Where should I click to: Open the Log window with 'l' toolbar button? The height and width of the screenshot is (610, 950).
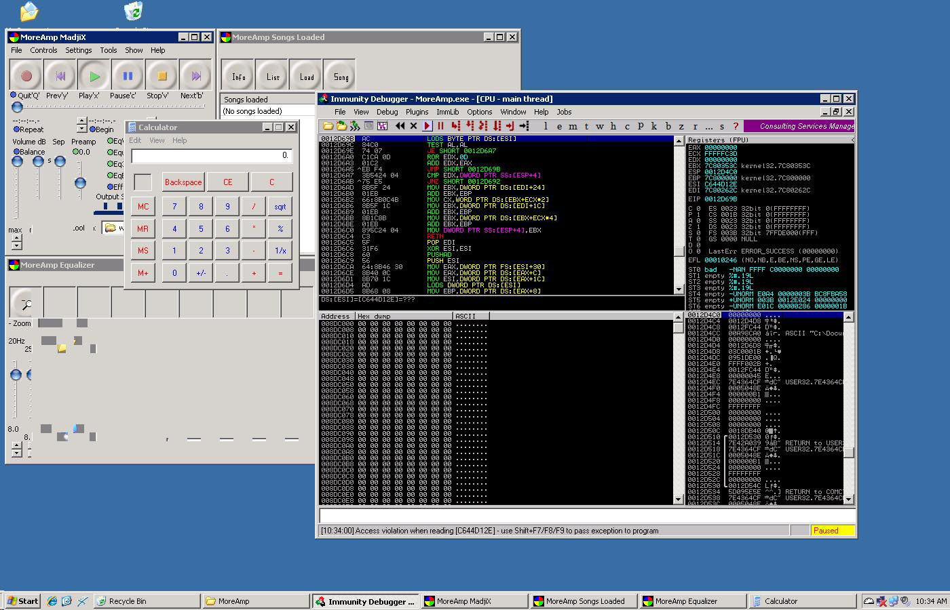coord(545,126)
